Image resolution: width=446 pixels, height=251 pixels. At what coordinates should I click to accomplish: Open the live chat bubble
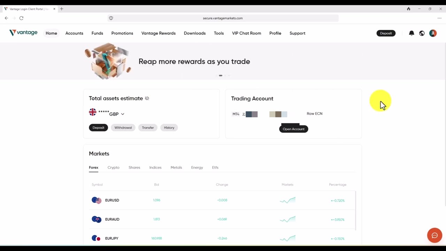[435, 235]
